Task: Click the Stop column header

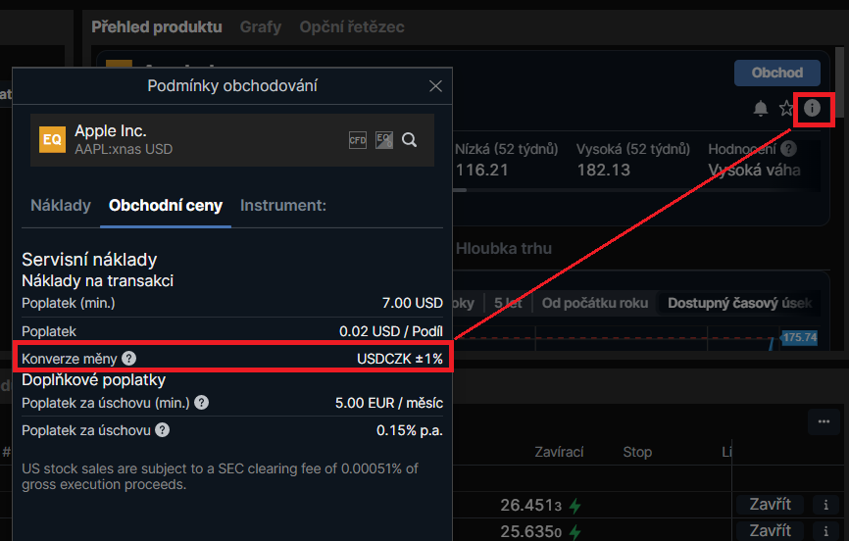Action: [637, 452]
